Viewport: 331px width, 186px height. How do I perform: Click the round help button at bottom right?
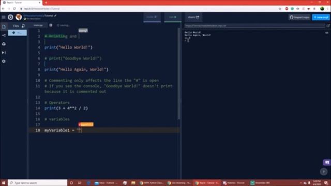(x=324, y=172)
